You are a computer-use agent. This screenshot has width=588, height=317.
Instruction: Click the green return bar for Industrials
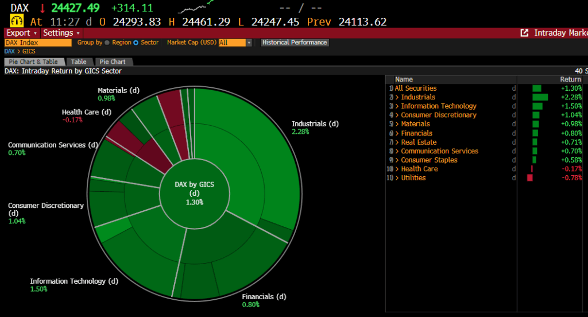pos(540,97)
